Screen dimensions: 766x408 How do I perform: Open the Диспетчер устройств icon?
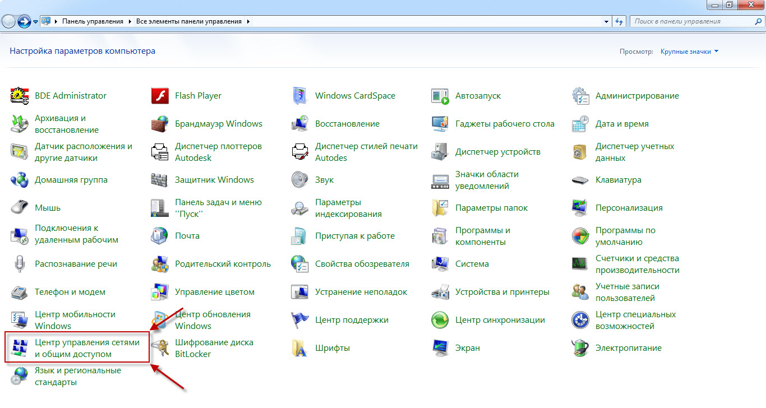click(440, 152)
